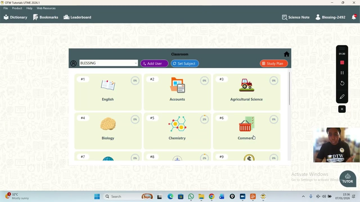Screen dimensions: 360x202
Task: Open the Dictionary tool
Action: click(15, 17)
